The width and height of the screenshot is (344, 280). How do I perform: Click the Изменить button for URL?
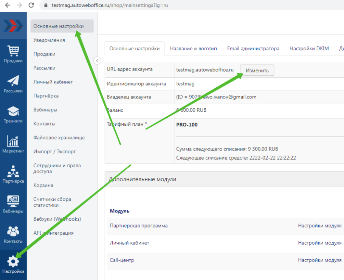[257, 71]
